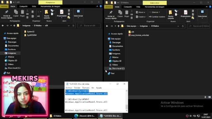Screen dimensions: 212x119
Task: Open recent locations dropdown in left window
Action: pyautogui.click(x=11, y=25)
